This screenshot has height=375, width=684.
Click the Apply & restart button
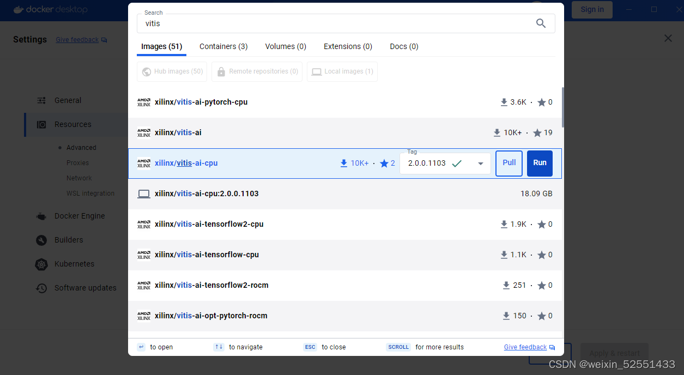coord(614,353)
